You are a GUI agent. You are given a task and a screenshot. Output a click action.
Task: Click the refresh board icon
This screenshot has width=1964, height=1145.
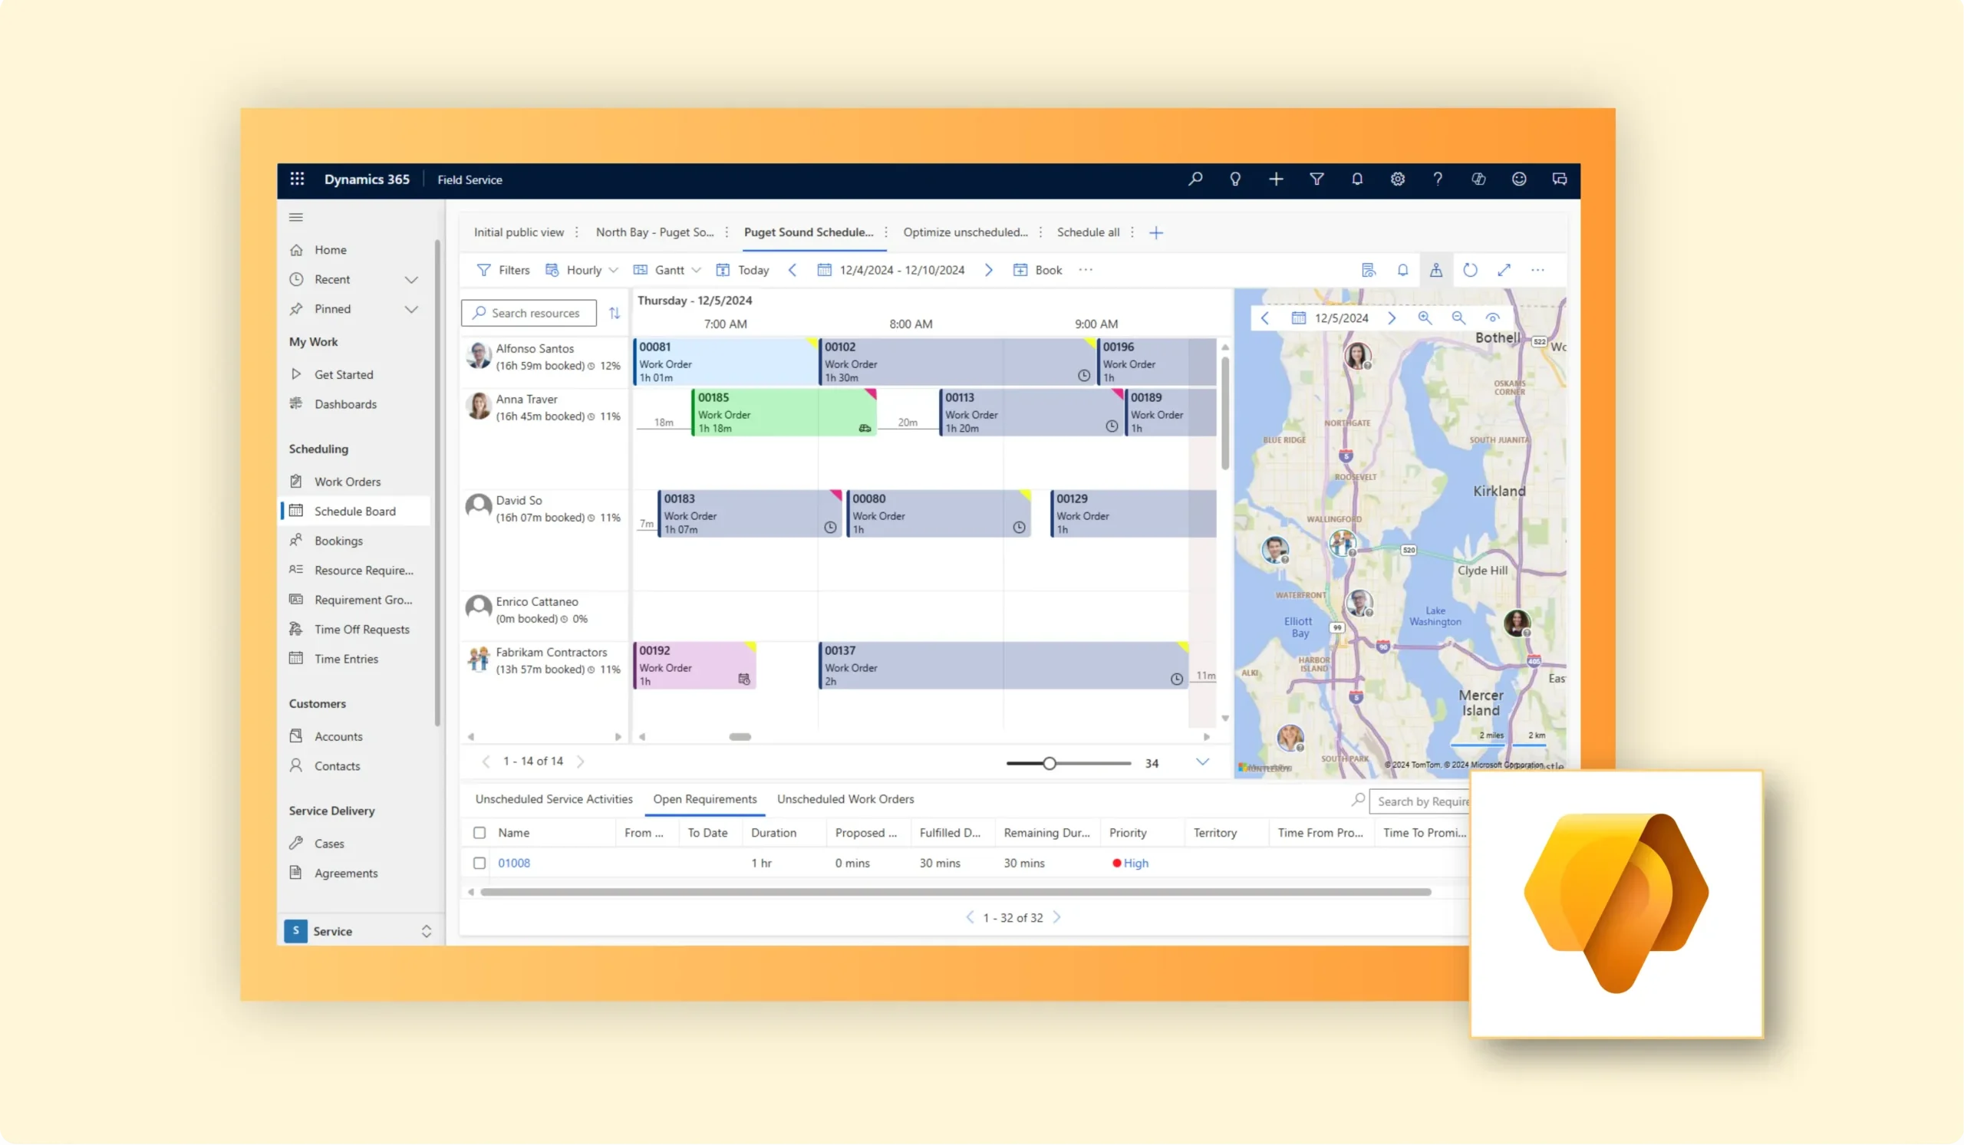click(x=1470, y=270)
